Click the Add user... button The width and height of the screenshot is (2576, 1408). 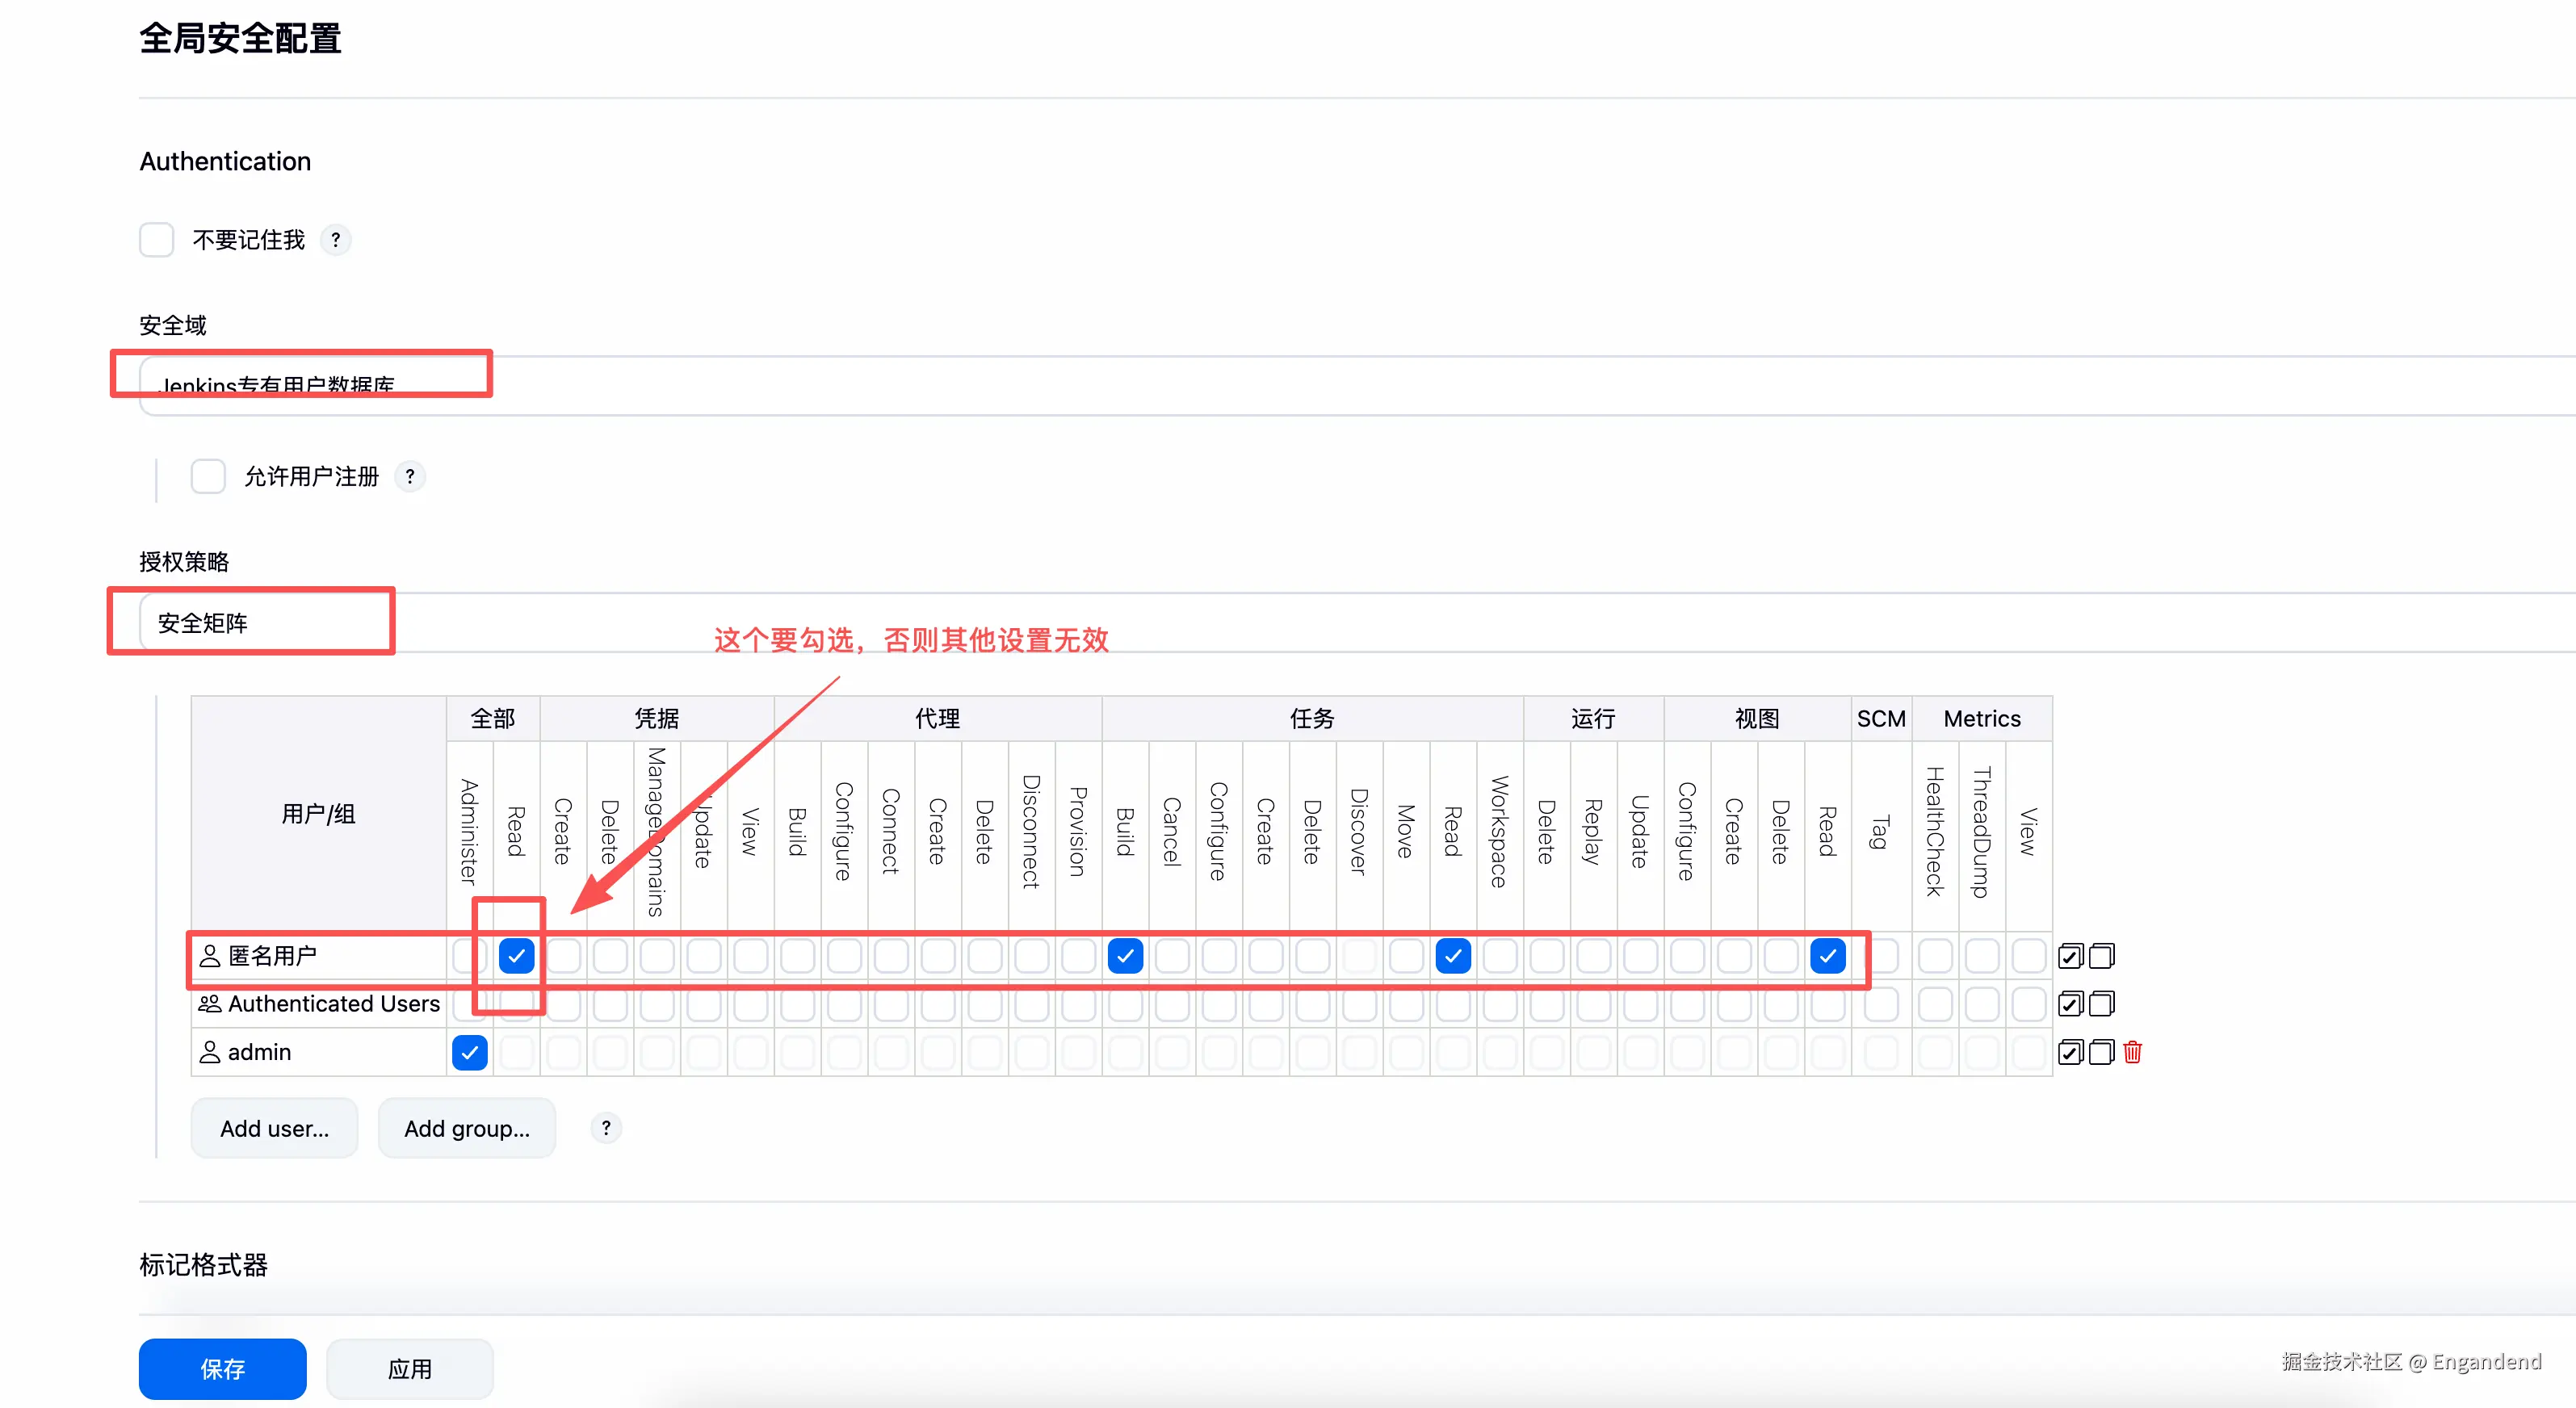coord(274,1128)
